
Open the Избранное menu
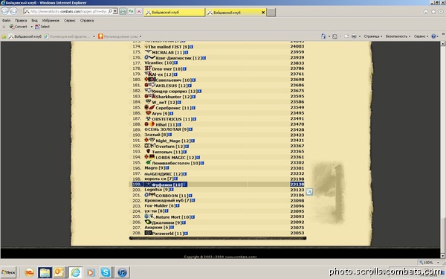(x=51, y=21)
